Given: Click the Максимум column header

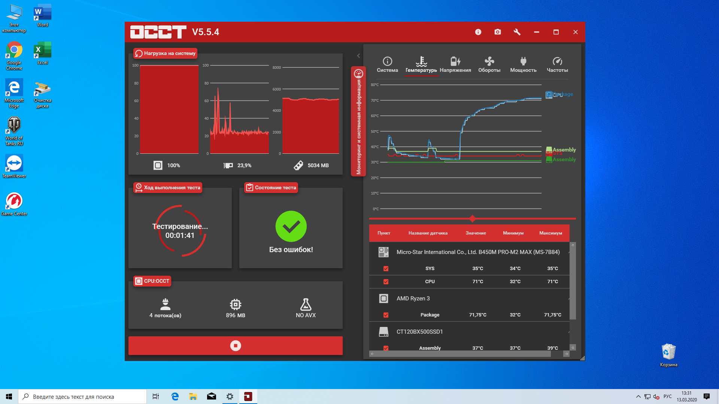Looking at the screenshot, I should click(550, 233).
